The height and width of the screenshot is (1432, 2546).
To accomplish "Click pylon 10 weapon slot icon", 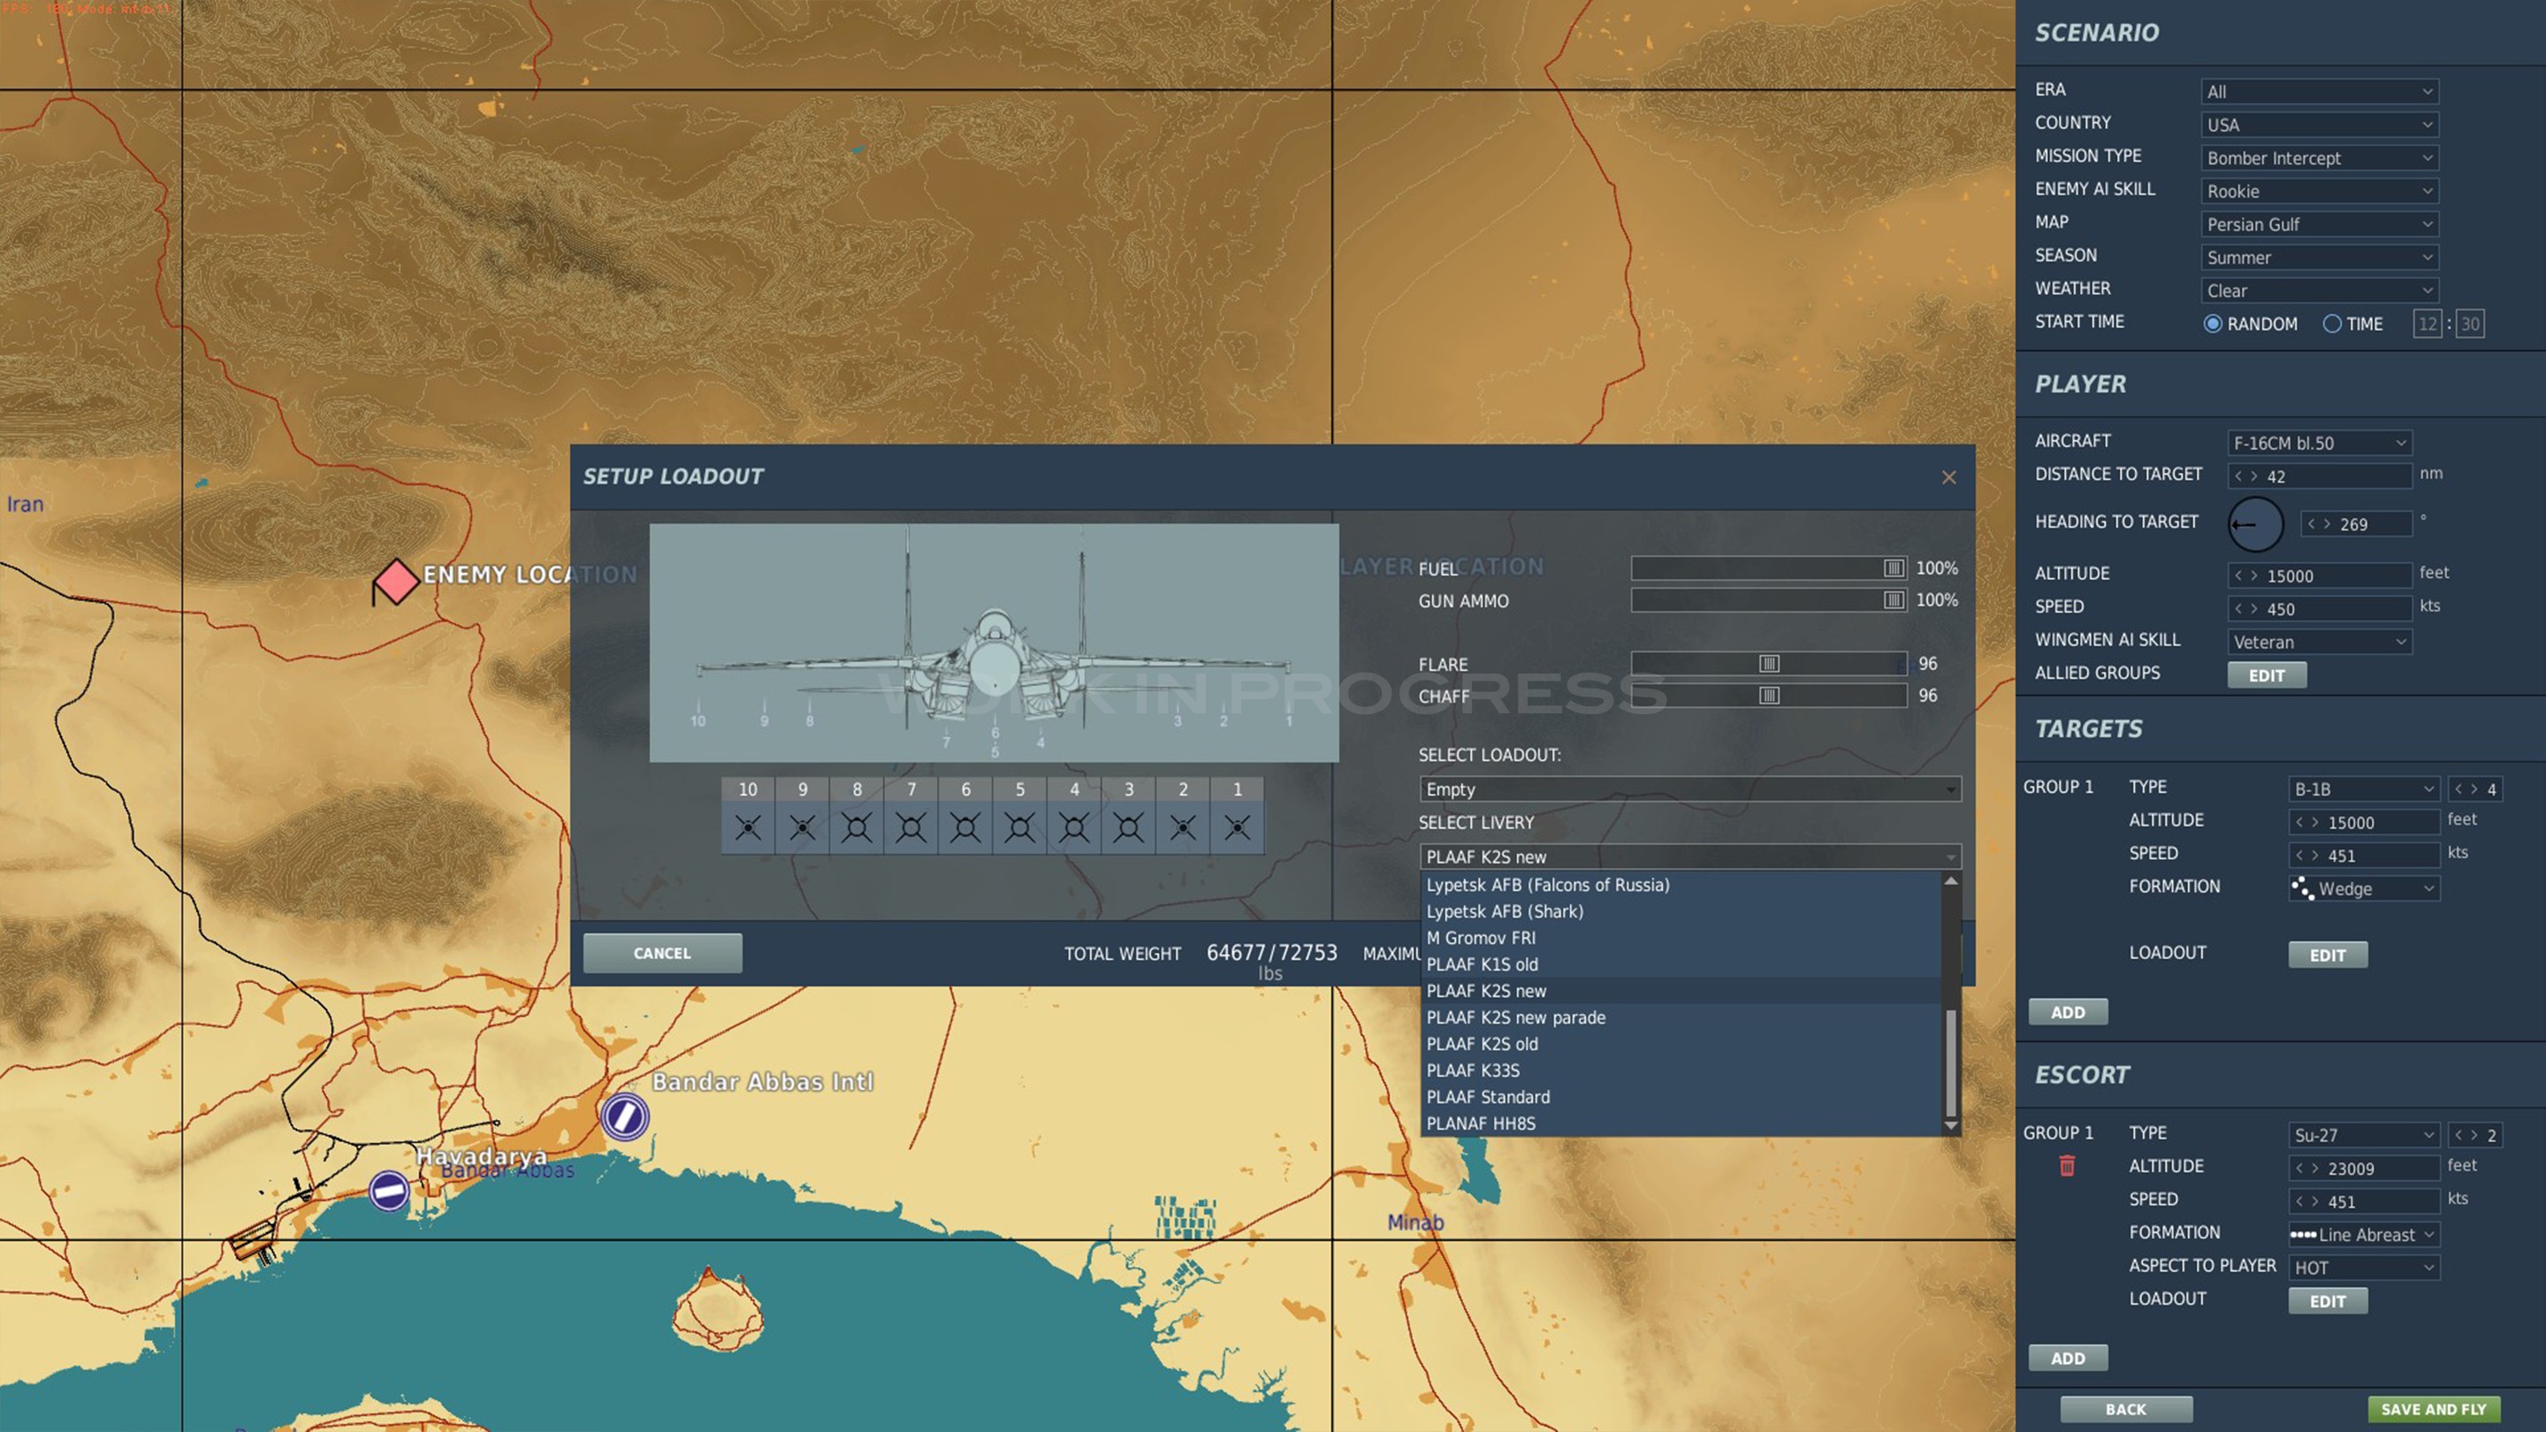I will (747, 827).
